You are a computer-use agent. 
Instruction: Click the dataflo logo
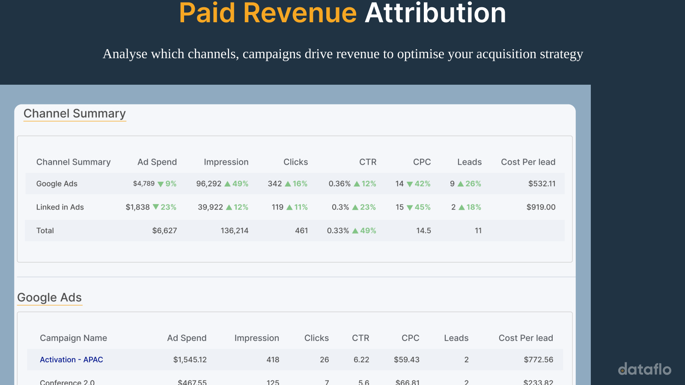[644, 369]
